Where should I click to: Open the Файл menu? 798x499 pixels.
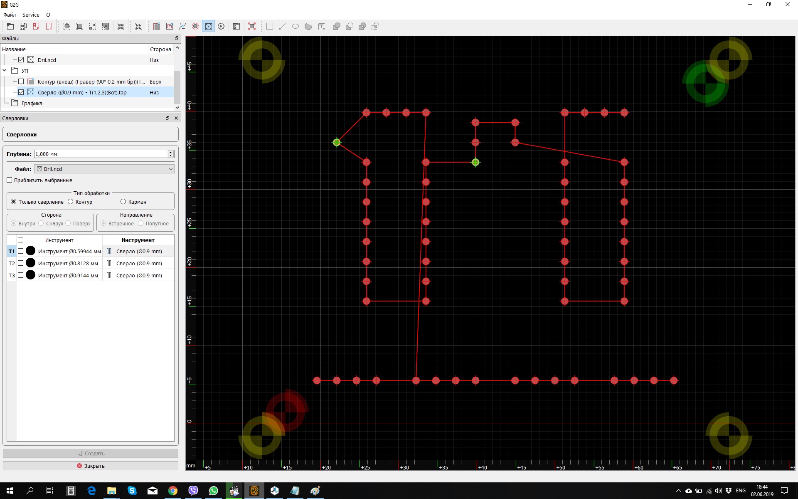(x=10, y=15)
